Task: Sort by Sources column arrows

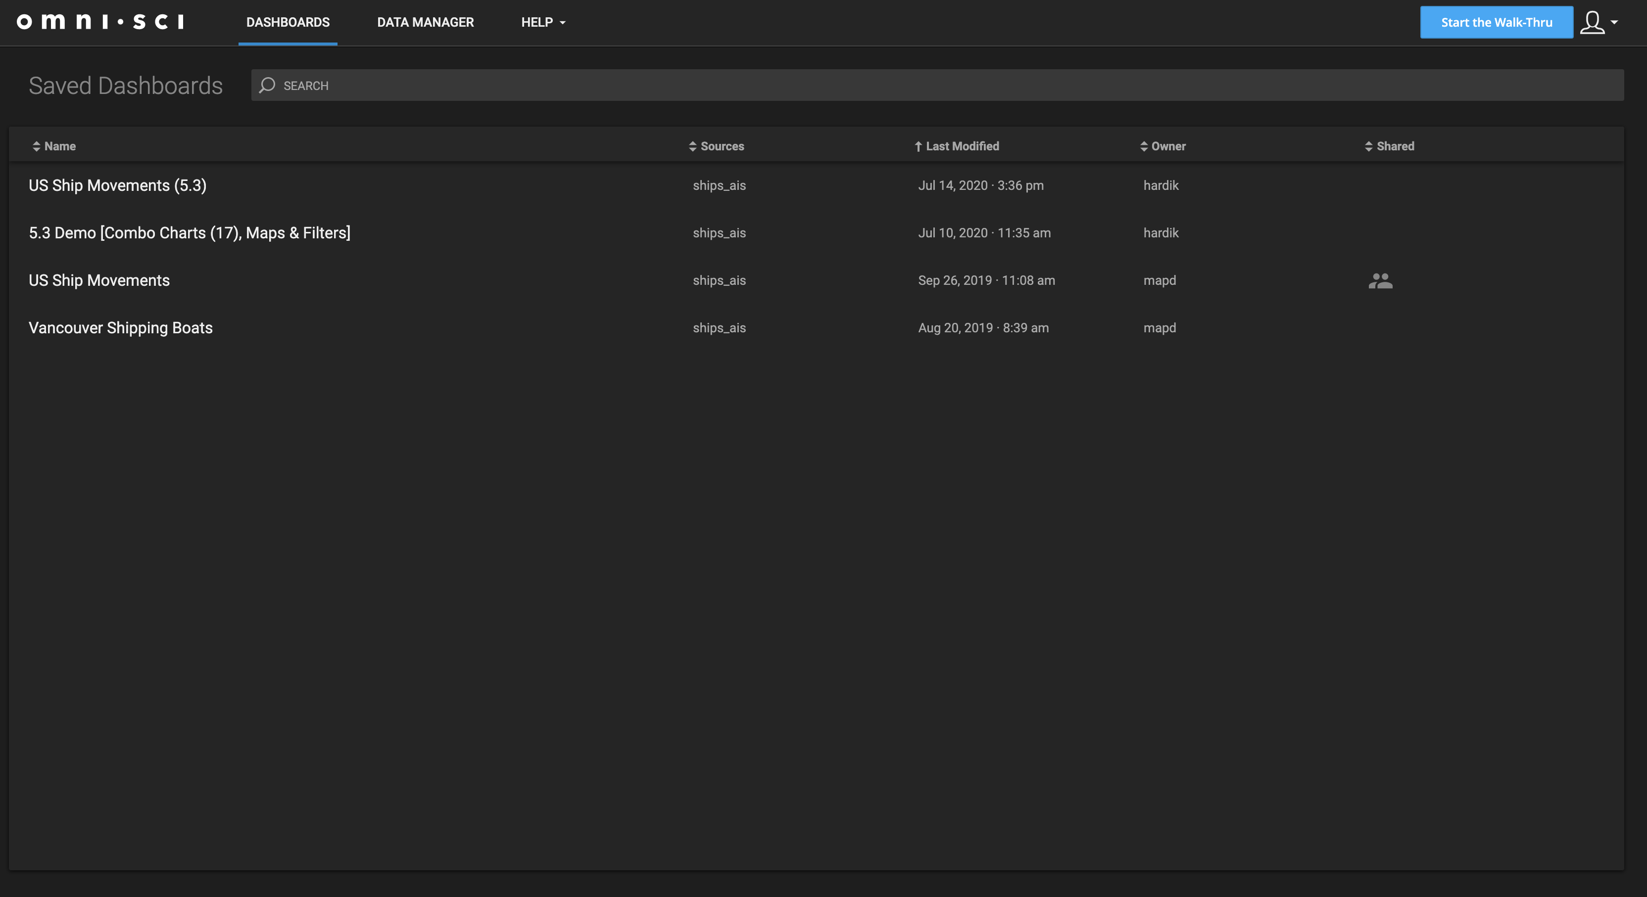Action: pyautogui.click(x=692, y=146)
